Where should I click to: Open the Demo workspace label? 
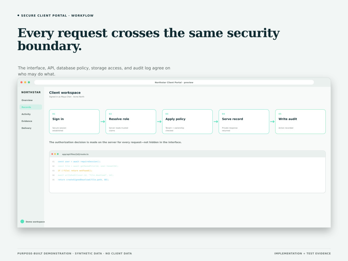tap(35, 222)
